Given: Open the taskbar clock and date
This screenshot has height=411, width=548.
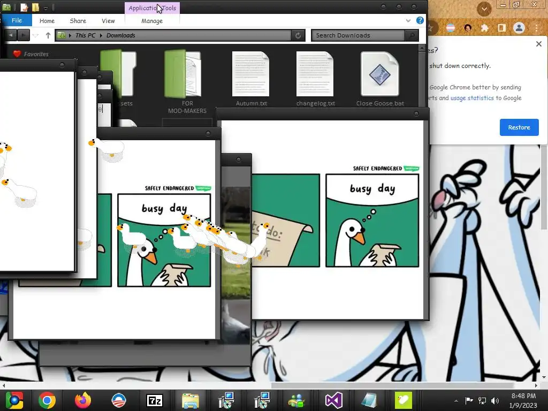Looking at the screenshot, I should point(523,400).
